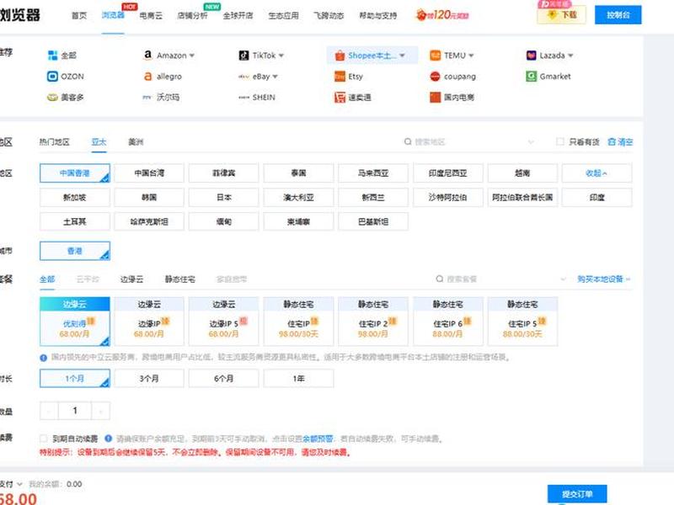674x505 pixels.
Task: Collapse the region list with 收起
Action: coord(596,173)
